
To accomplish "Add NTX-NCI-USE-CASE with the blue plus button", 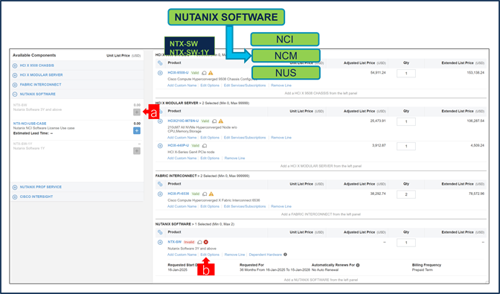I will click(x=137, y=131).
